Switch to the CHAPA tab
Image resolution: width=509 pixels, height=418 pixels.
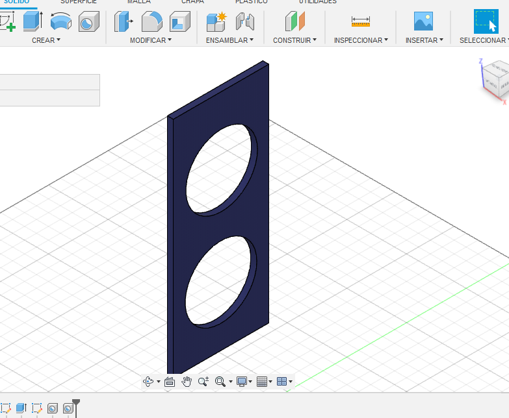(x=193, y=1)
